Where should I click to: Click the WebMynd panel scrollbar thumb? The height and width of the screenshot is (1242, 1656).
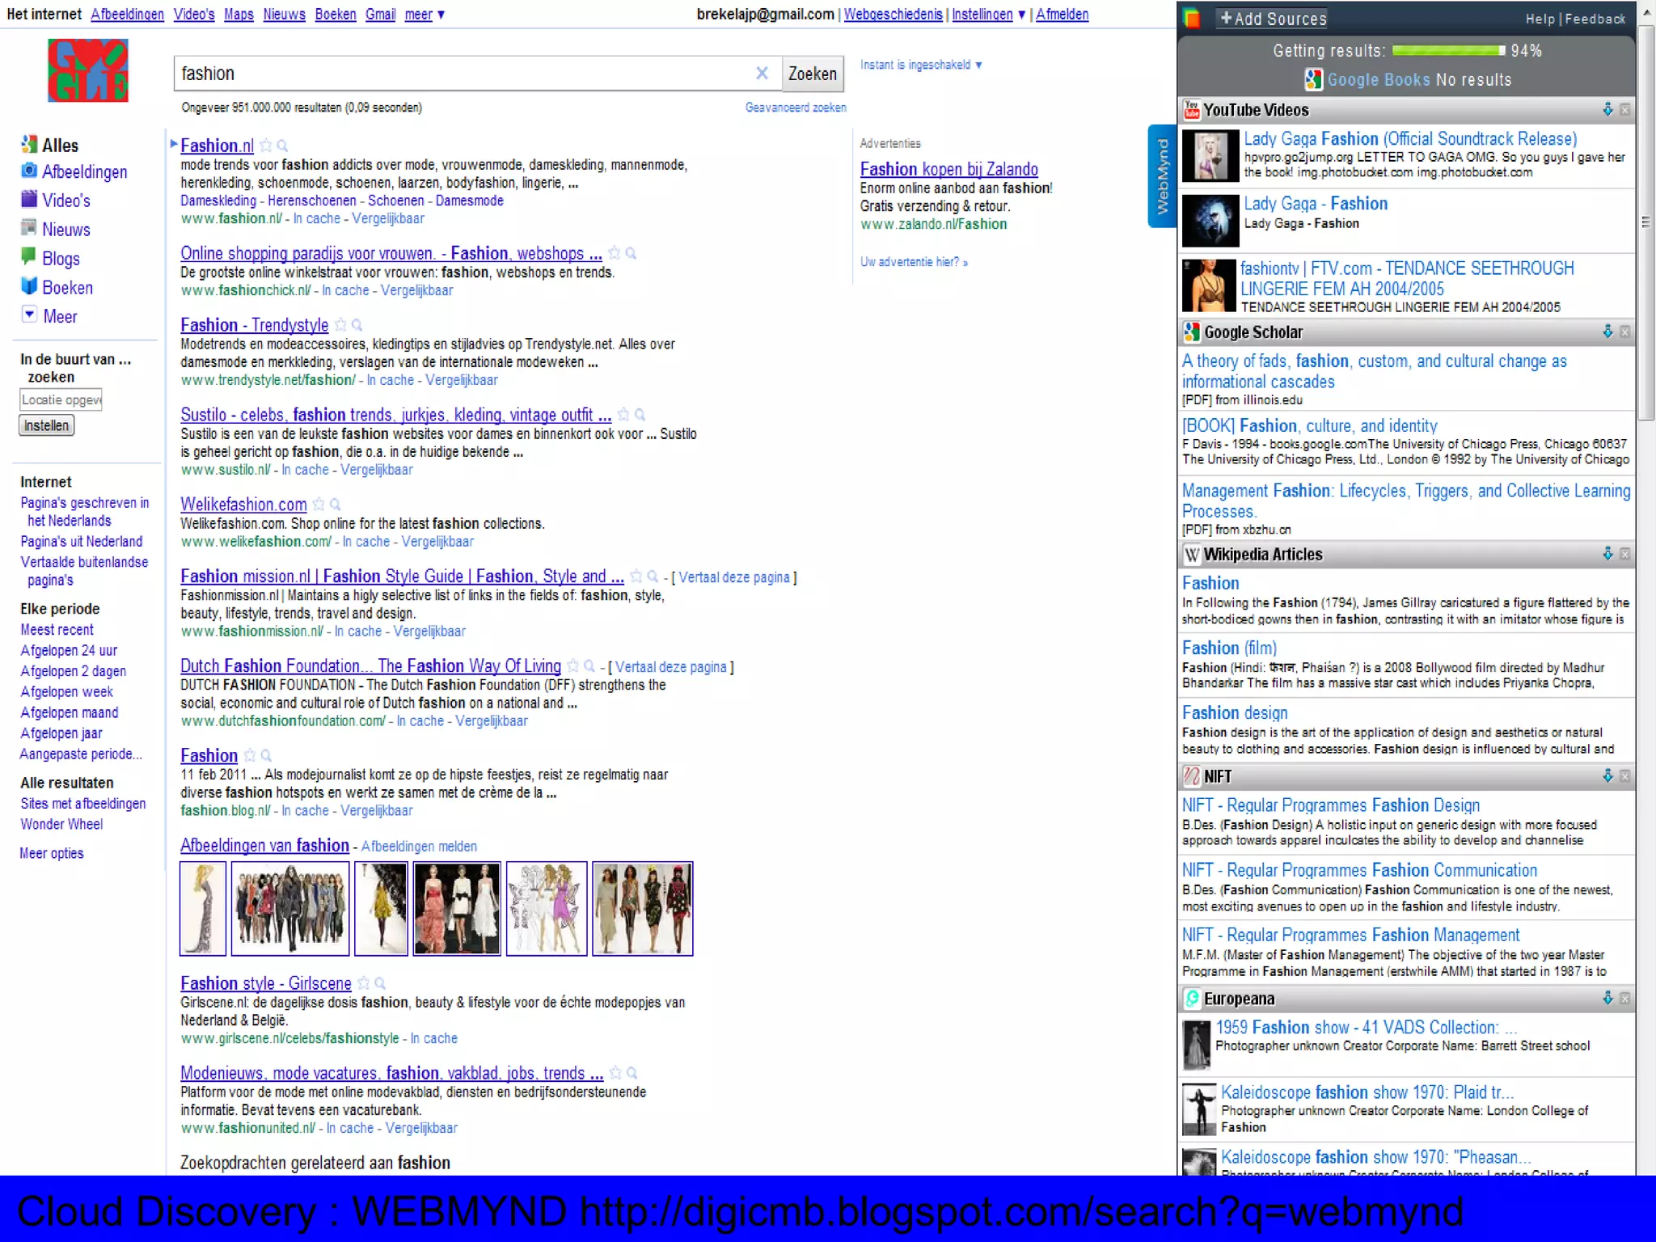pyautogui.click(x=1645, y=222)
